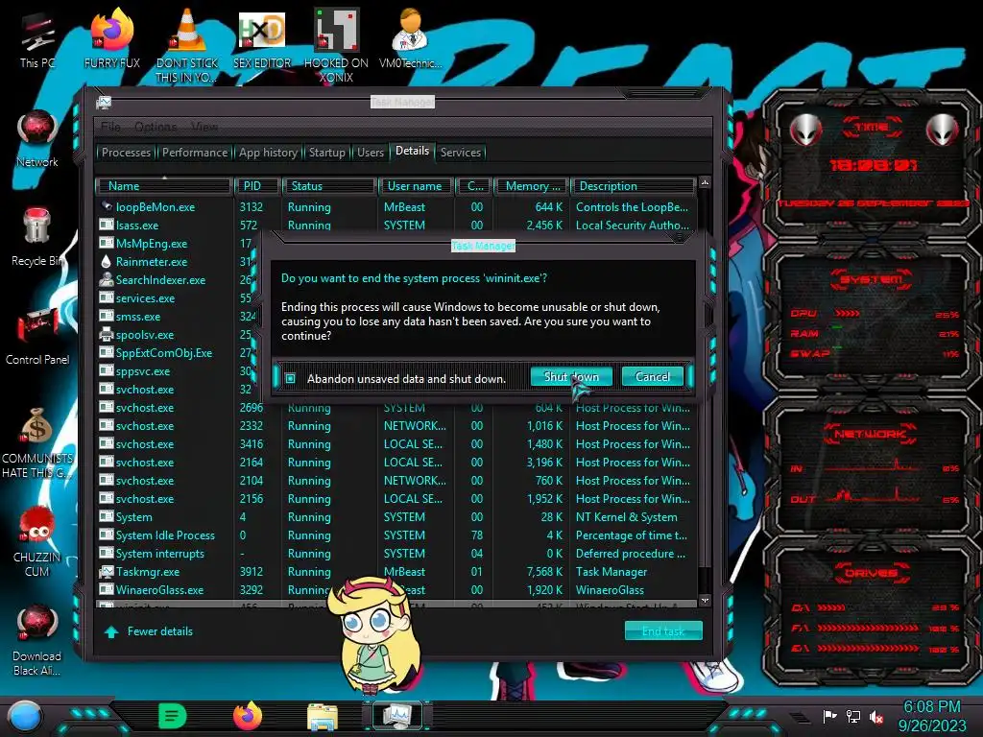This screenshot has width=983, height=737.
Task: Open the This PC desktop icon
Action: pyautogui.click(x=37, y=41)
